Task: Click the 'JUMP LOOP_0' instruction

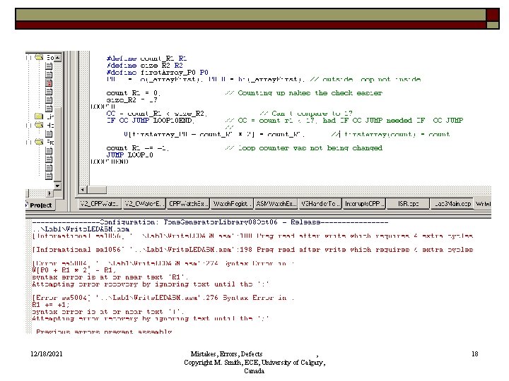Action: (x=129, y=155)
